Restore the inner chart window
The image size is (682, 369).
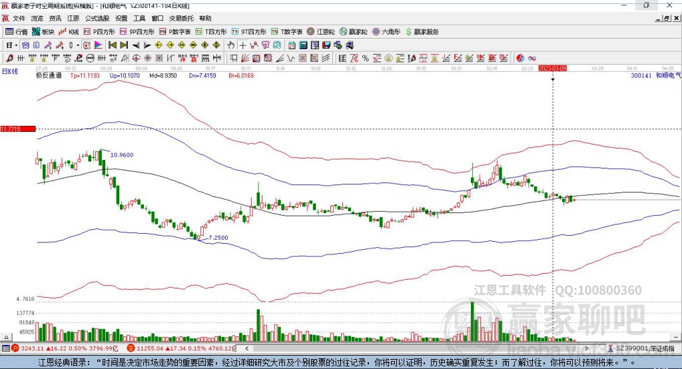667,18
